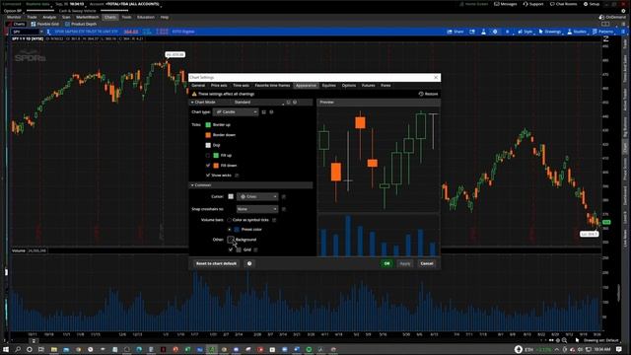
Task: Toggle the Fill down checkbox
Action: (x=208, y=166)
